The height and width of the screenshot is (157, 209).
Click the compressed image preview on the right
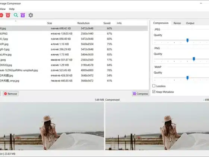157,126
